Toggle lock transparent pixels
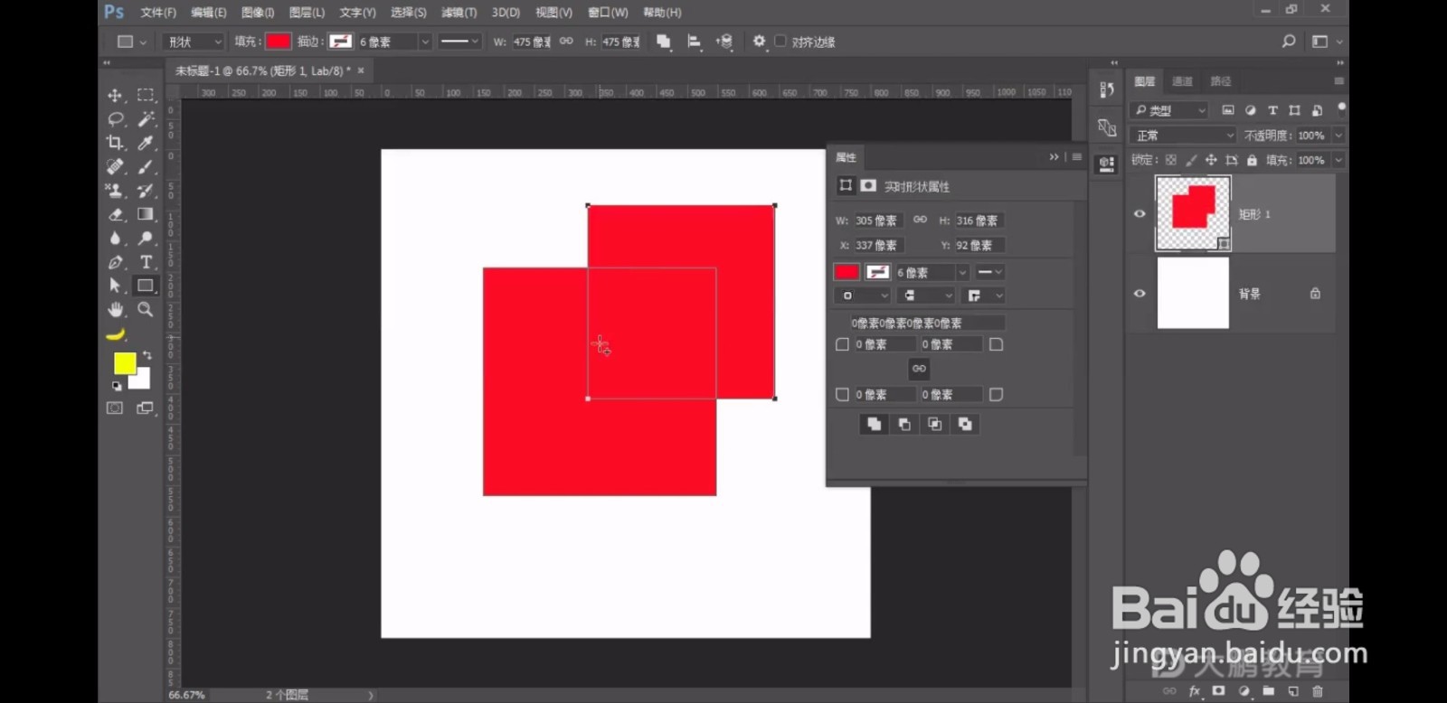This screenshot has width=1447, height=703. [x=1171, y=160]
